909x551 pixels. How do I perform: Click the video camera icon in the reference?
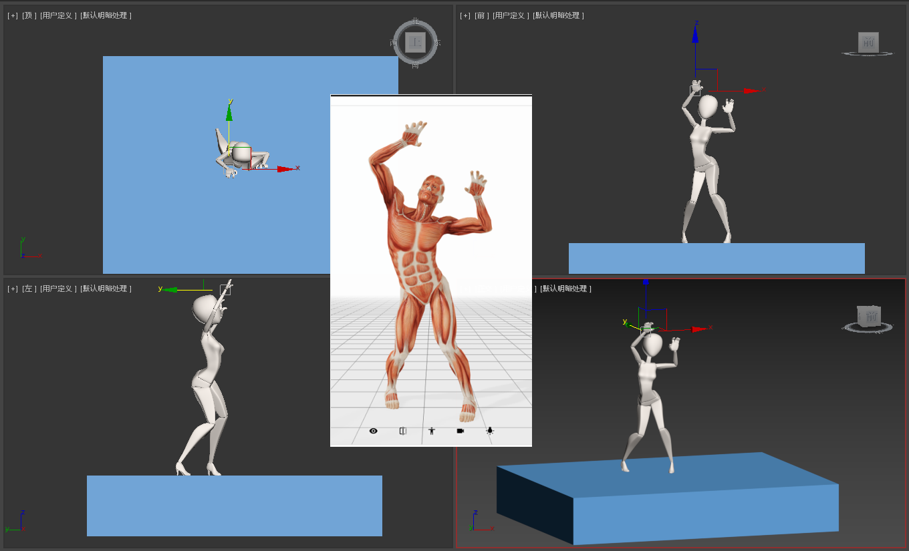point(461,431)
